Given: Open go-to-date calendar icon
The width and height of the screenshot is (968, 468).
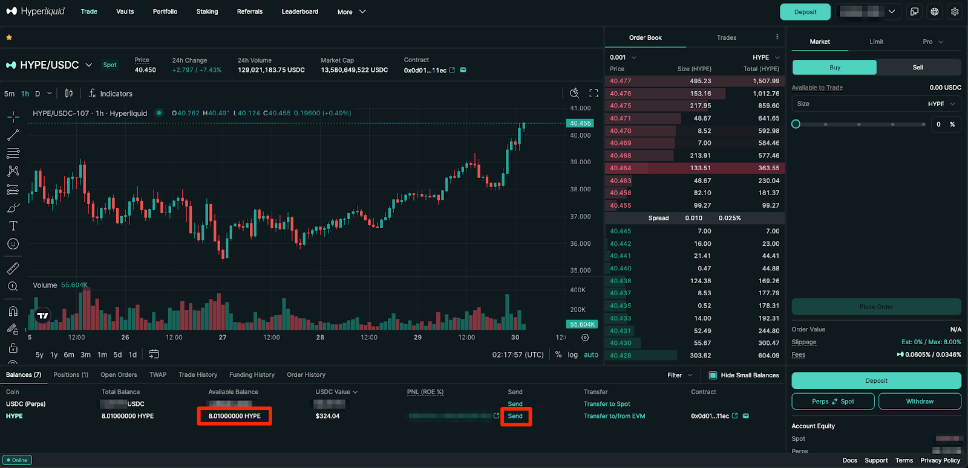Looking at the screenshot, I should point(154,354).
